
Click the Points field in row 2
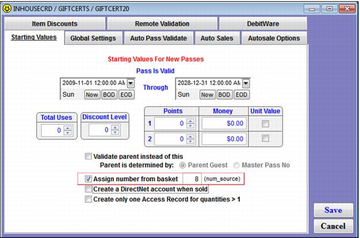pos(170,139)
